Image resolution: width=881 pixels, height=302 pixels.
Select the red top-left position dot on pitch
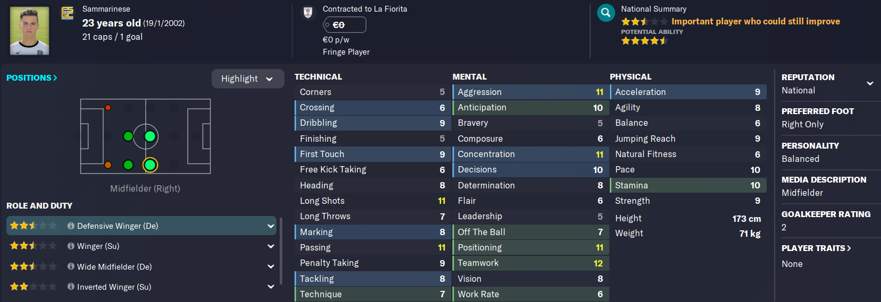108,108
